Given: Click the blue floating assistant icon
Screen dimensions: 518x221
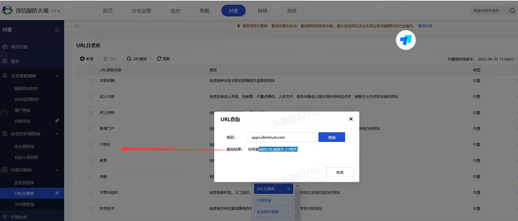Looking at the screenshot, I should coord(406,40).
